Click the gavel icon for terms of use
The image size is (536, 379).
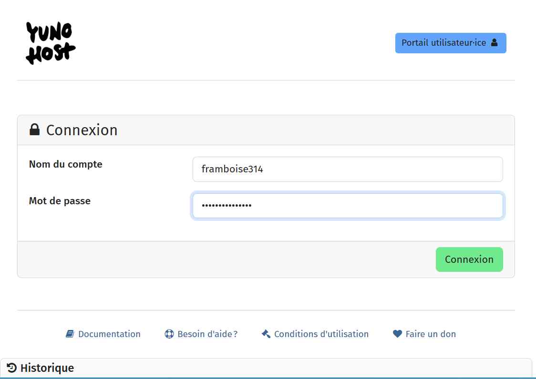point(266,334)
